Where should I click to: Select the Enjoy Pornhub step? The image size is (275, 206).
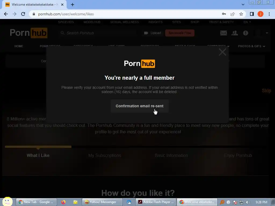pos(238,155)
